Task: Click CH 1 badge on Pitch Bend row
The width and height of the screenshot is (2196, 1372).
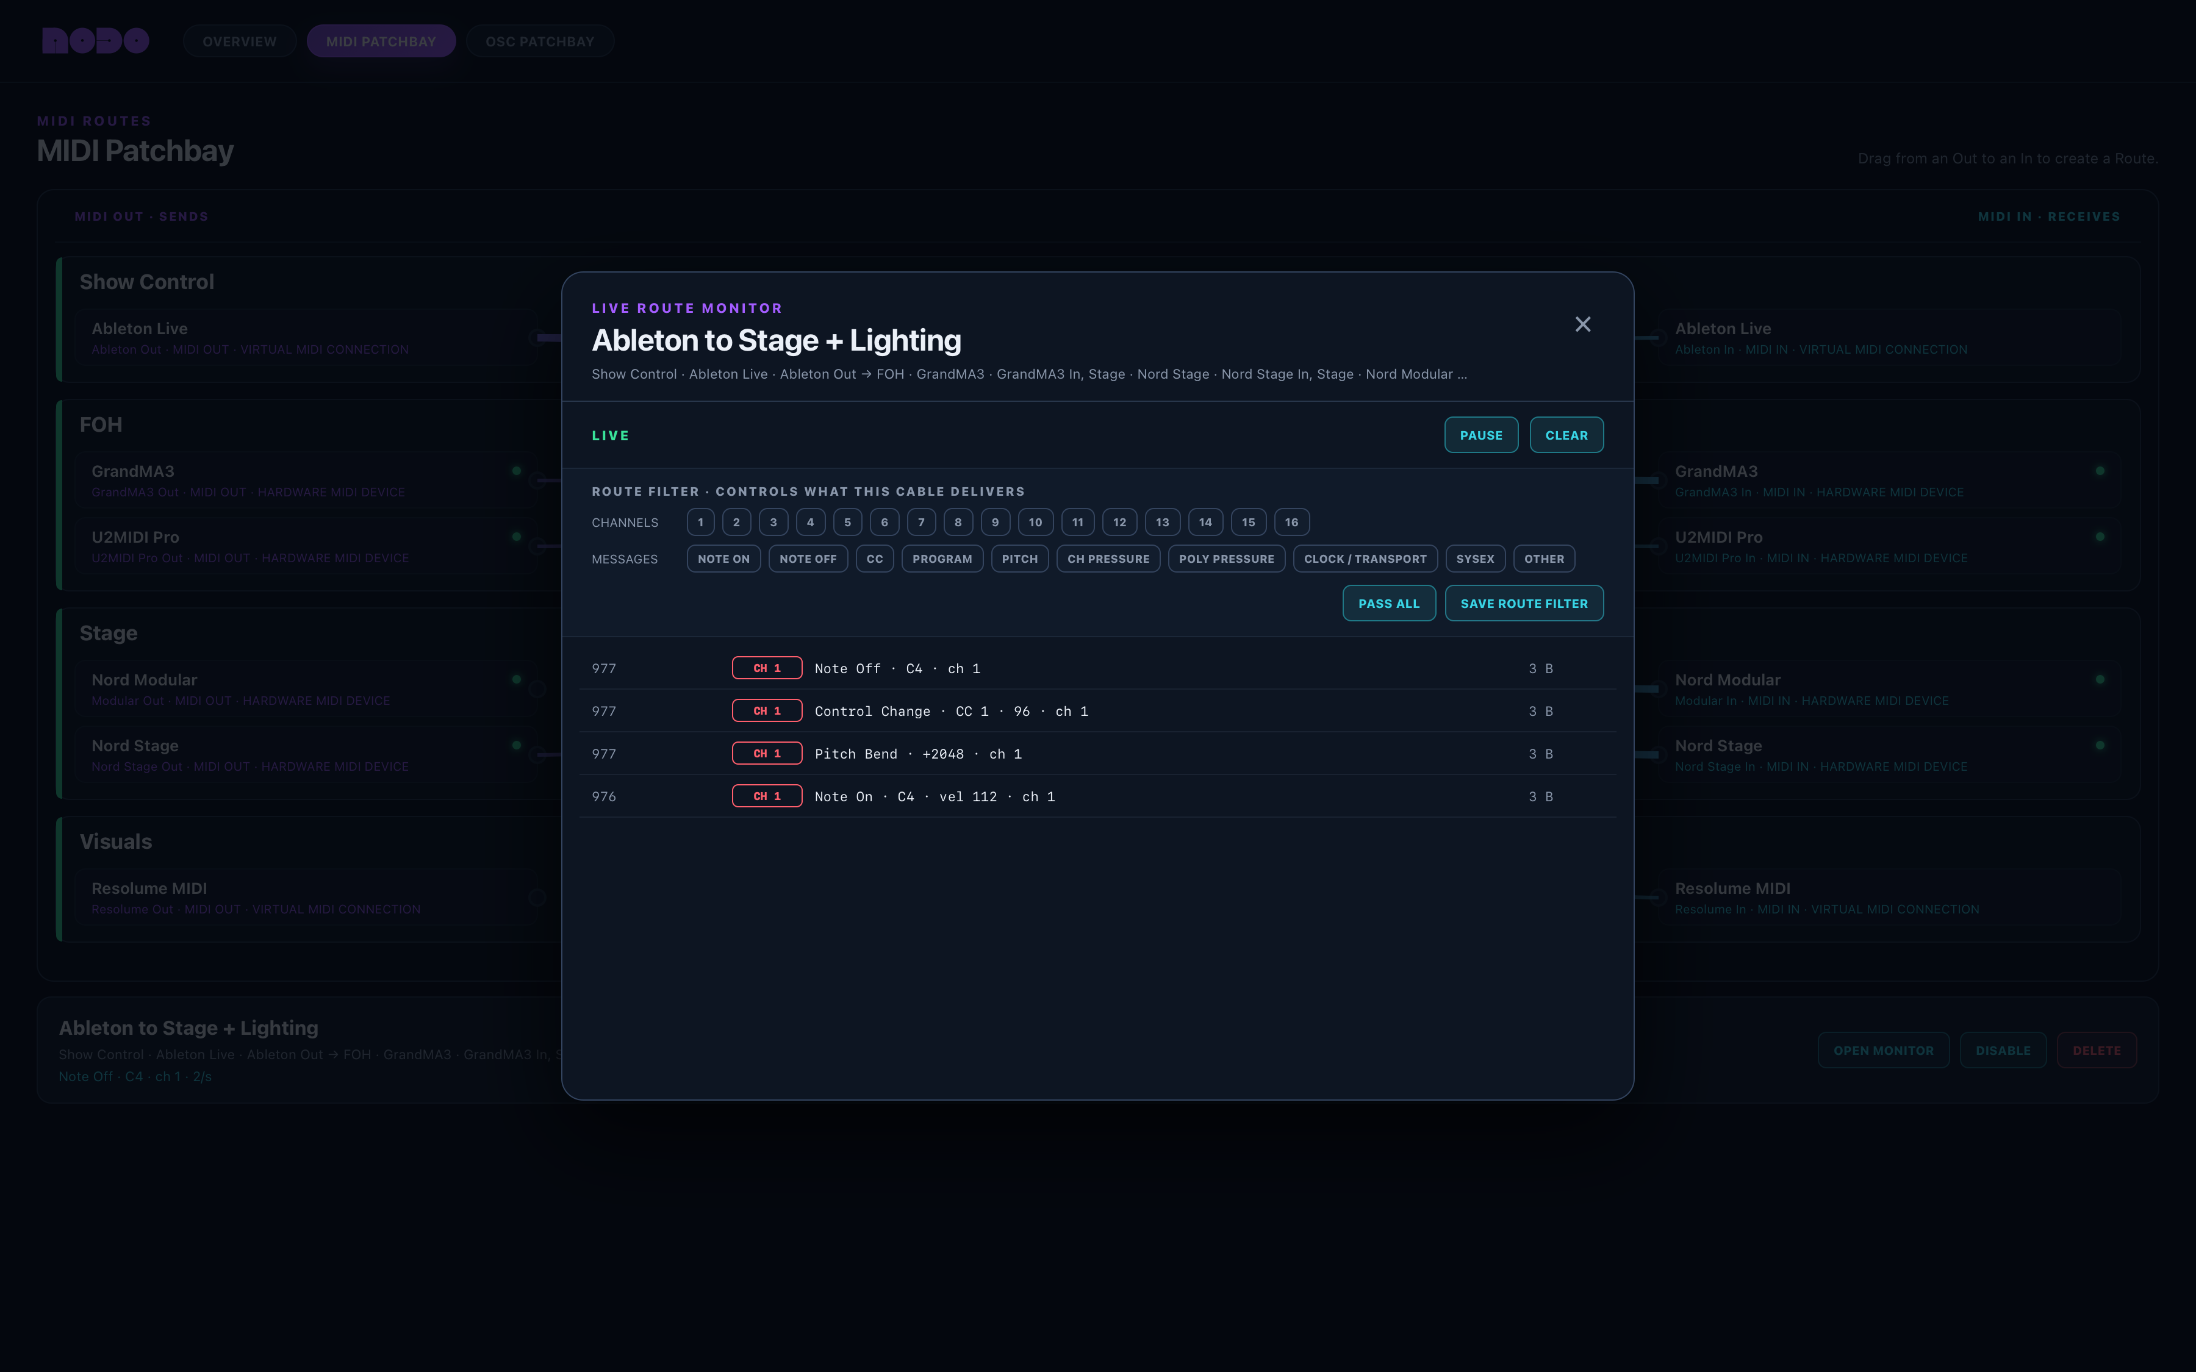Action: [767, 753]
